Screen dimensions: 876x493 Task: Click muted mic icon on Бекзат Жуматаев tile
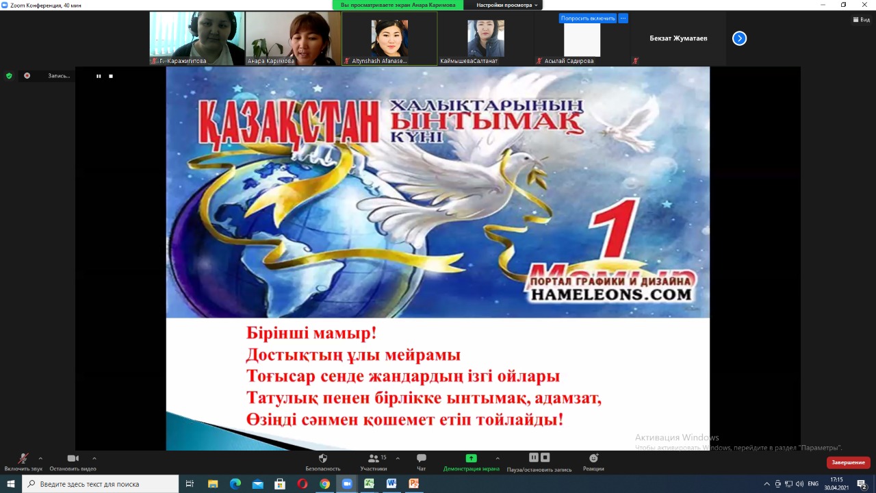(636, 61)
